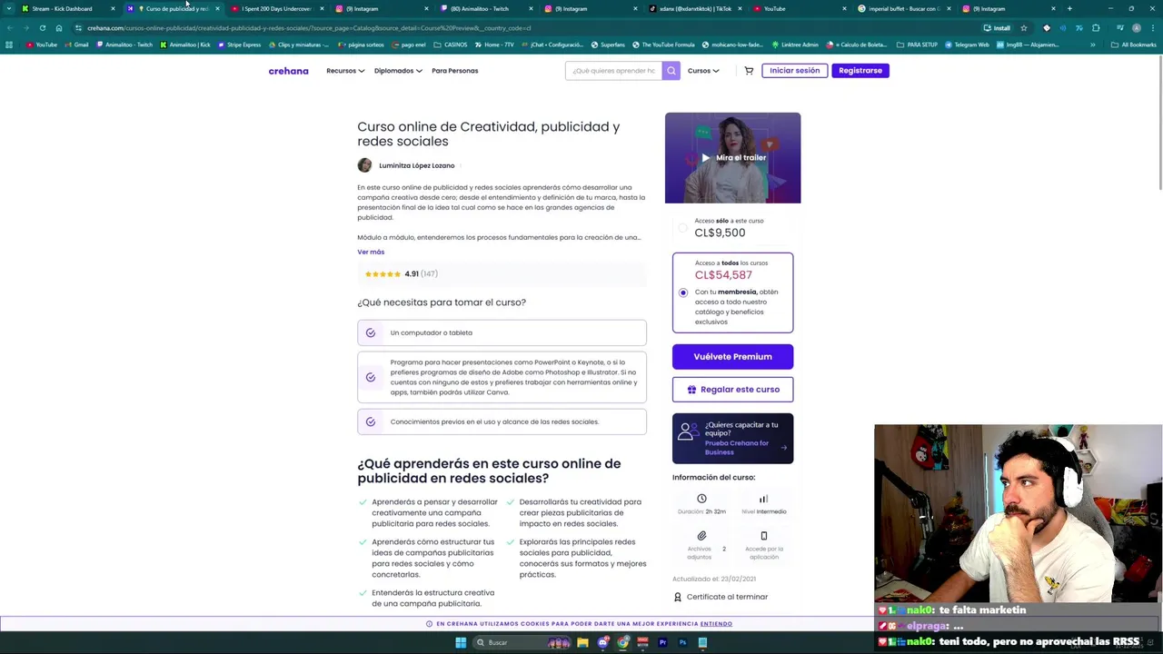
Task: Open the CASINOS bookmarks folder
Action: (451, 45)
